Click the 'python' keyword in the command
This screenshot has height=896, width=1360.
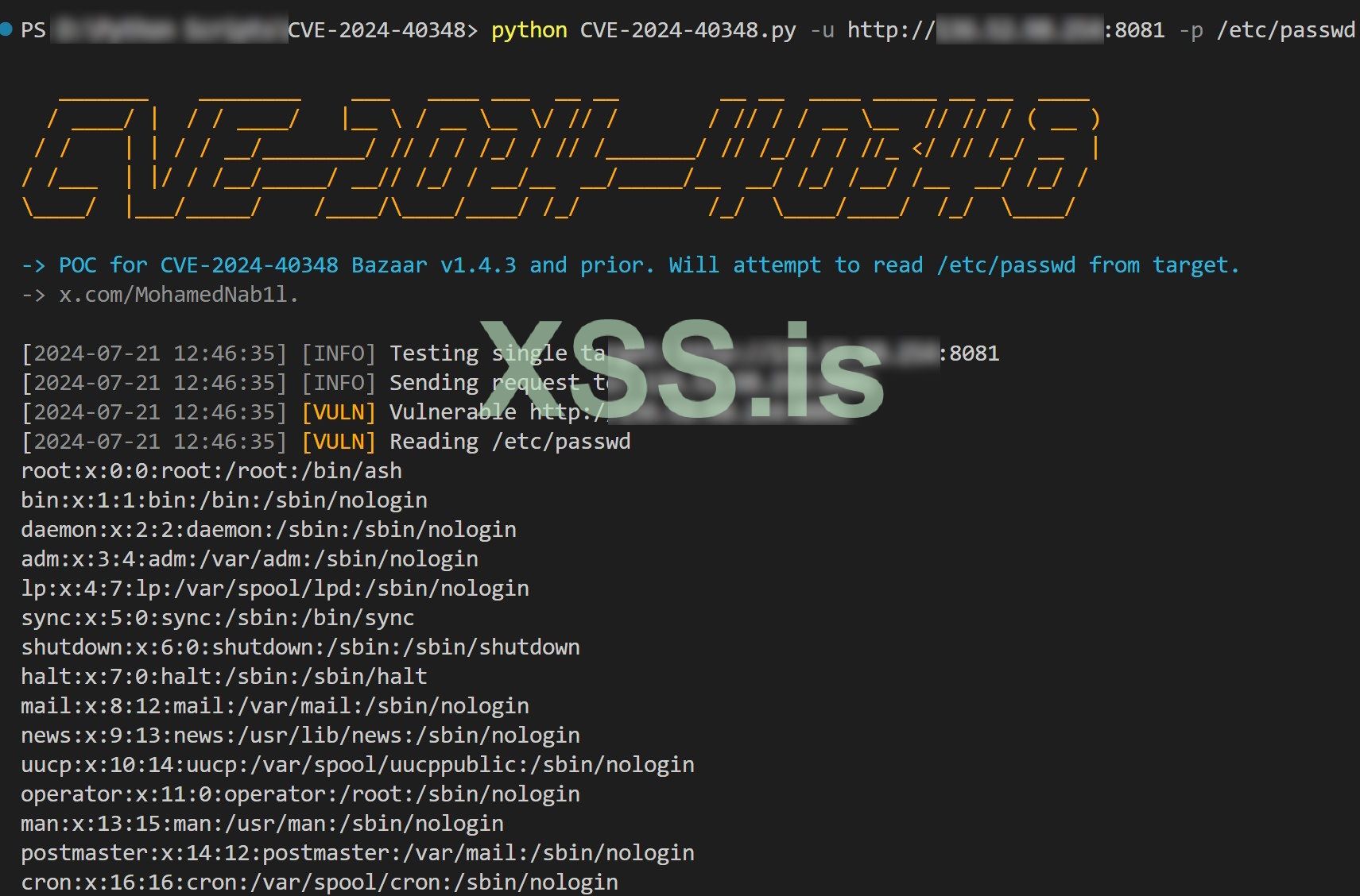tap(529, 30)
